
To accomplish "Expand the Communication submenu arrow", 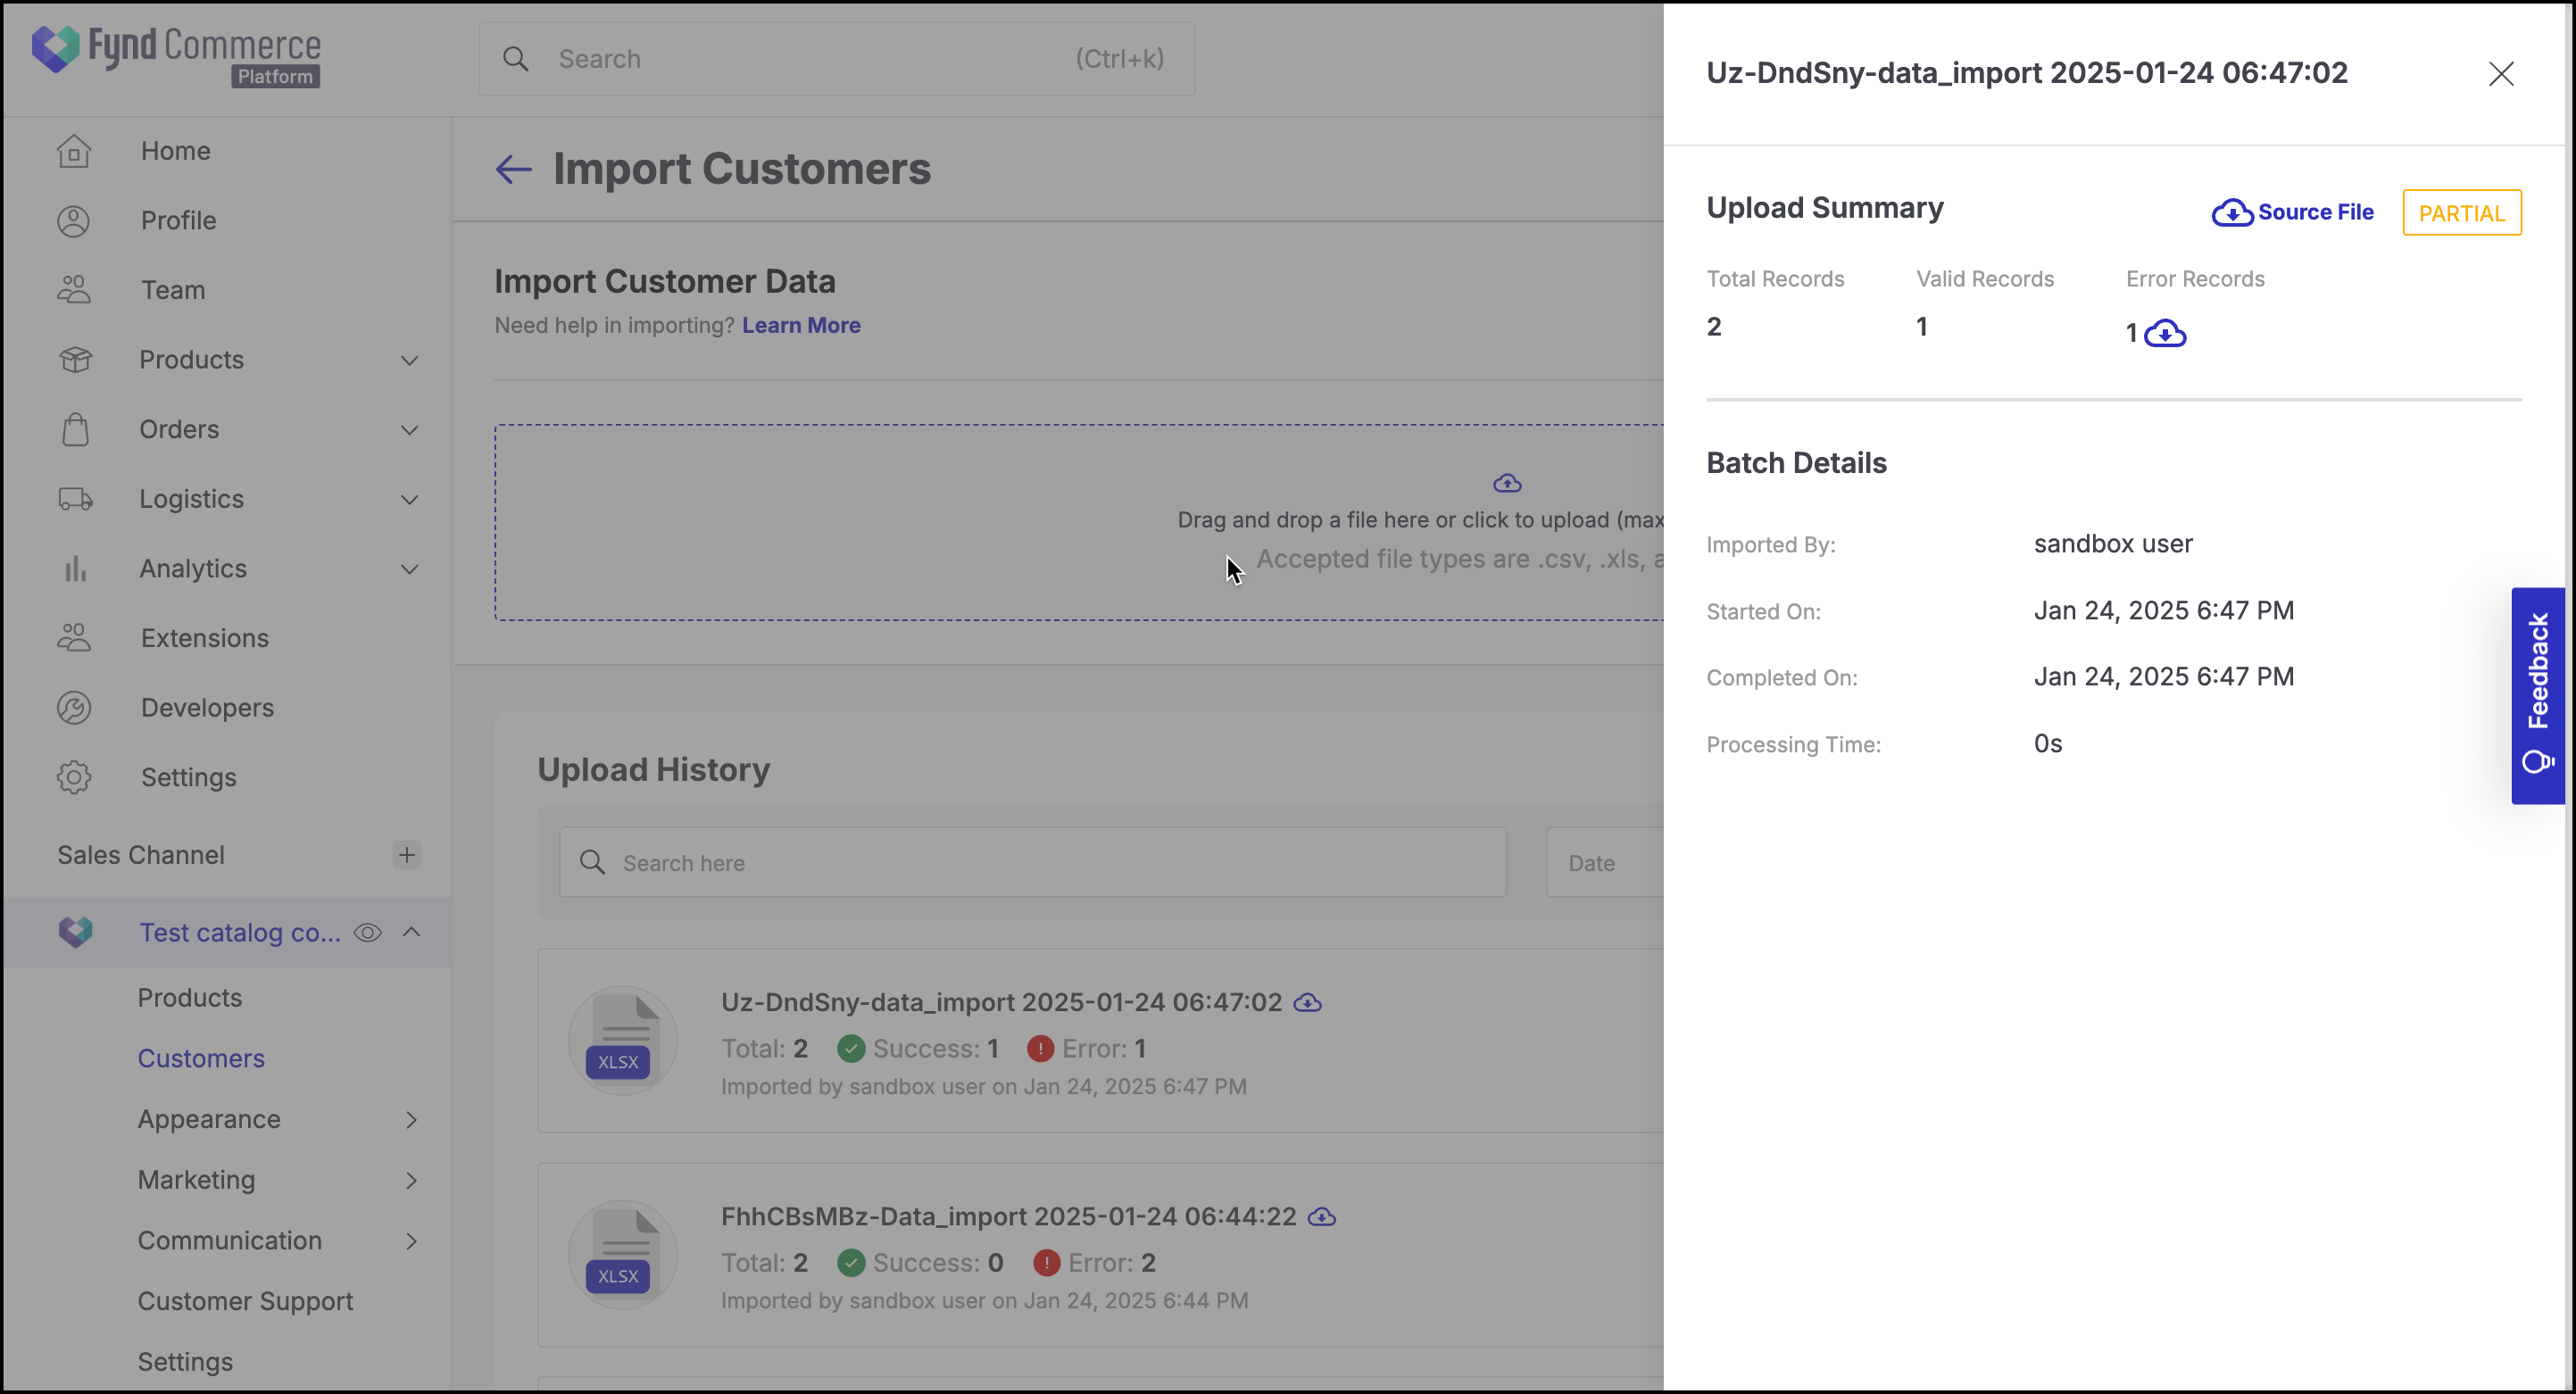I will click(411, 1241).
